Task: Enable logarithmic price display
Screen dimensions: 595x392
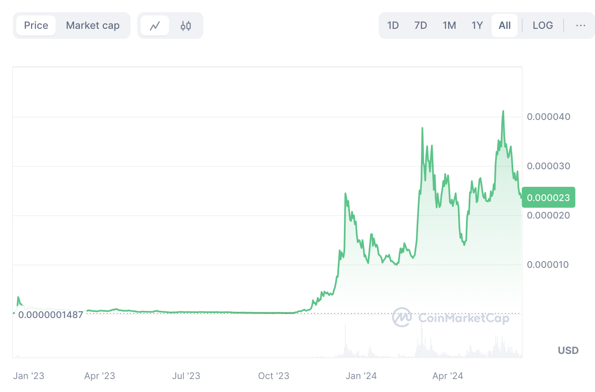Action: pyautogui.click(x=543, y=25)
